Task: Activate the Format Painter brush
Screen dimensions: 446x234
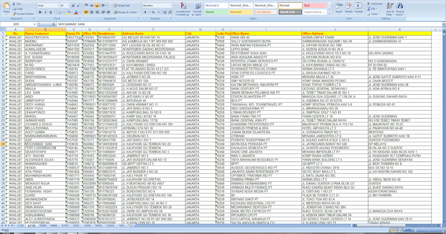Action: (x=23, y=14)
